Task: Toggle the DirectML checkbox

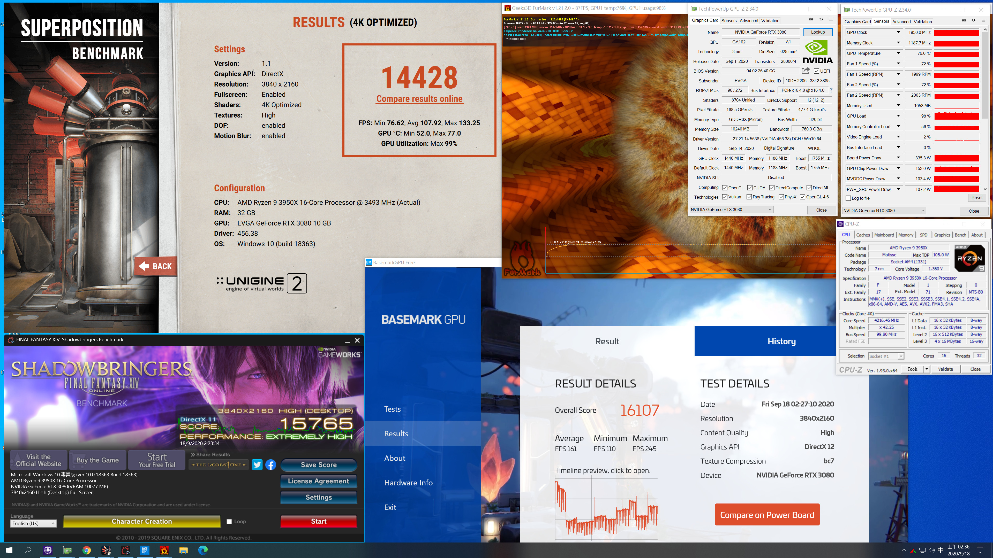Action: pyautogui.click(x=809, y=188)
